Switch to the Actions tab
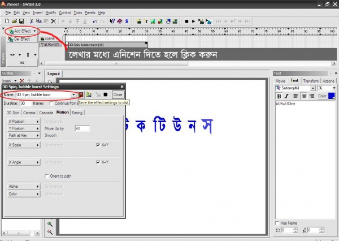Viewport: 339px width, 241px height. pyautogui.click(x=328, y=81)
